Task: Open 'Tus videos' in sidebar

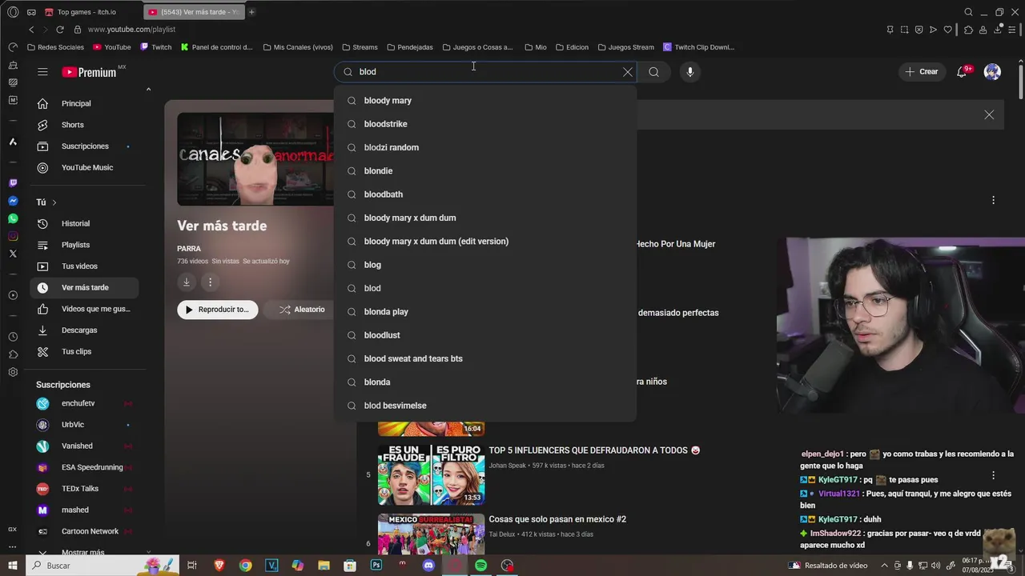Action: point(84,266)
